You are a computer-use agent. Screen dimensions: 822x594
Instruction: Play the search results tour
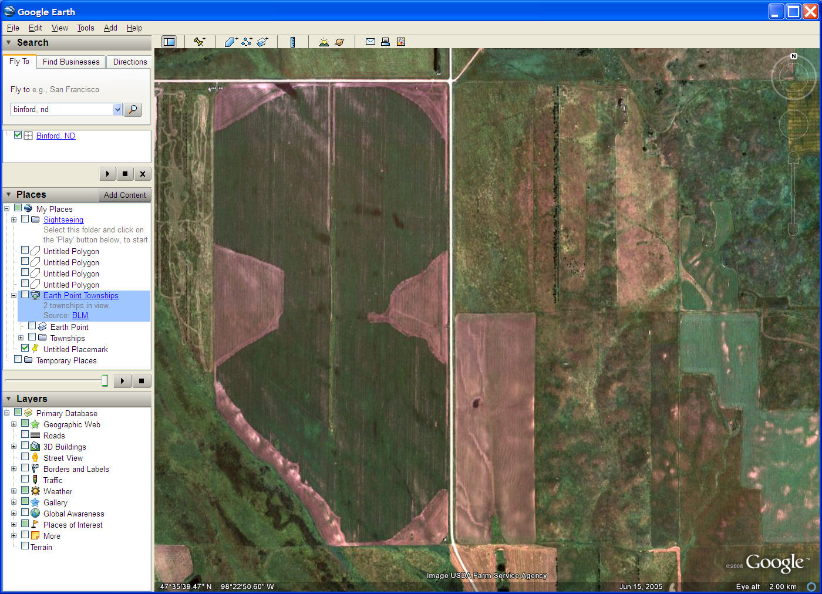(107, 174)
